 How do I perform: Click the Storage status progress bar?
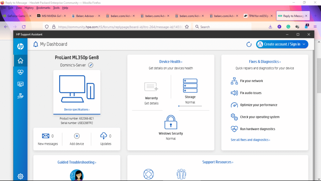pos(190,106)
